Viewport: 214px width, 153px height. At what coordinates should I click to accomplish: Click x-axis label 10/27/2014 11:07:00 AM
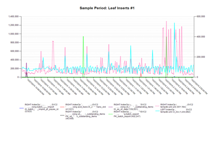(49, 87)
